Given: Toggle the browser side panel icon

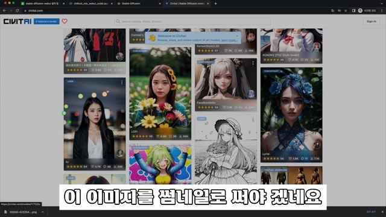Looking at the screenshot, I should click(353, 11).
